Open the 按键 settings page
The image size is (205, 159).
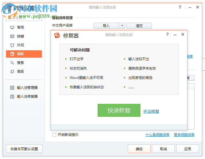click(x=24, y=36)
